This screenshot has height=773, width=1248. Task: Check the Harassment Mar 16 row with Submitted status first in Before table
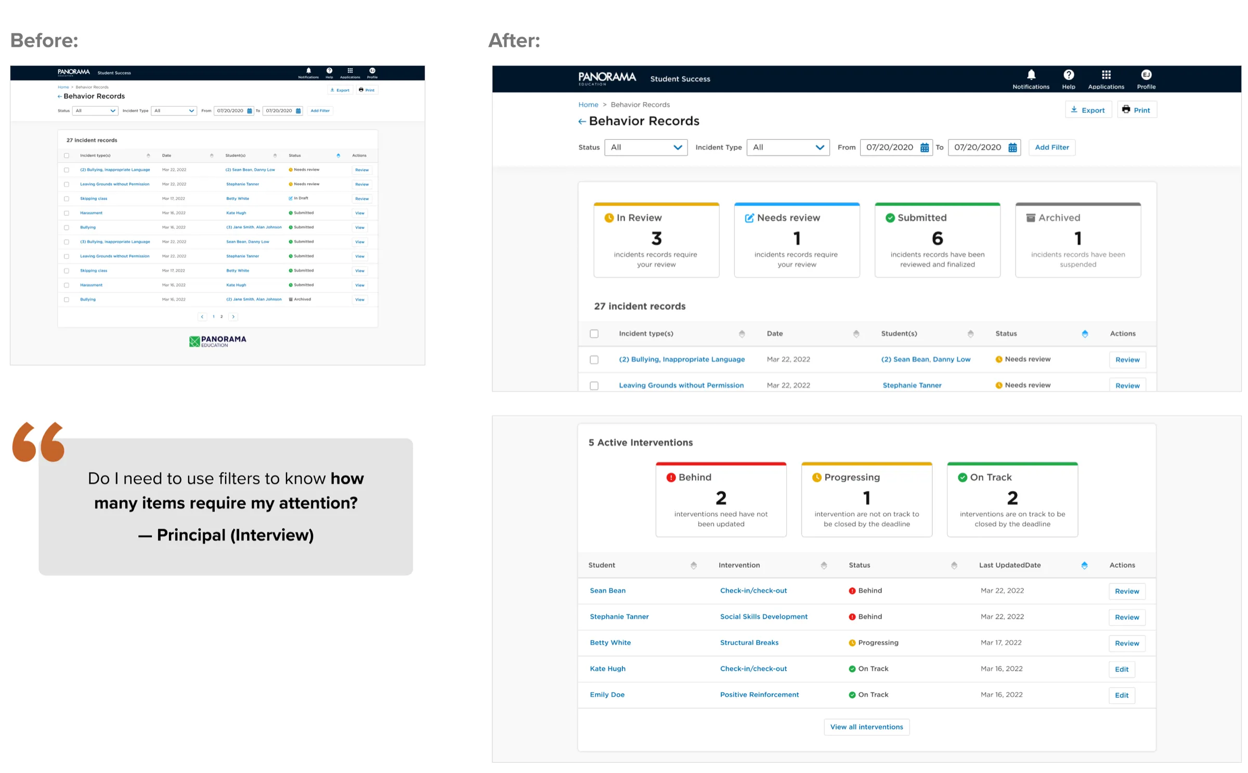click(x=66, y=213)
